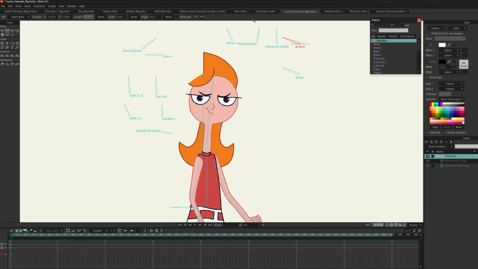Click the audio volume icon near frame field

click(x=263, y=225)
